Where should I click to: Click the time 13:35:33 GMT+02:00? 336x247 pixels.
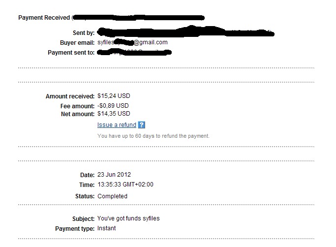tap(125, 185)
